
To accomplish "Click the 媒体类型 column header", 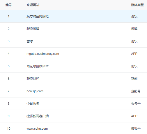I will (x=137, y=5).
